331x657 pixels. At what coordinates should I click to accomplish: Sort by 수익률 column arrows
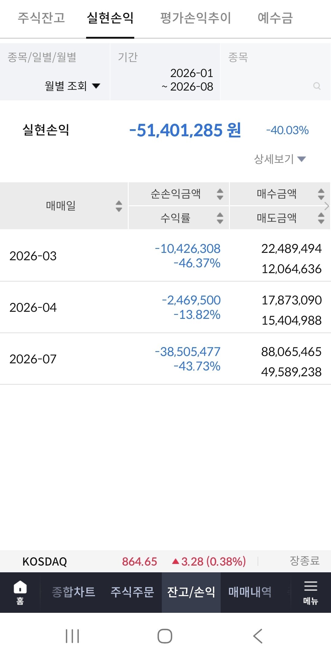[x=220, y=218]
